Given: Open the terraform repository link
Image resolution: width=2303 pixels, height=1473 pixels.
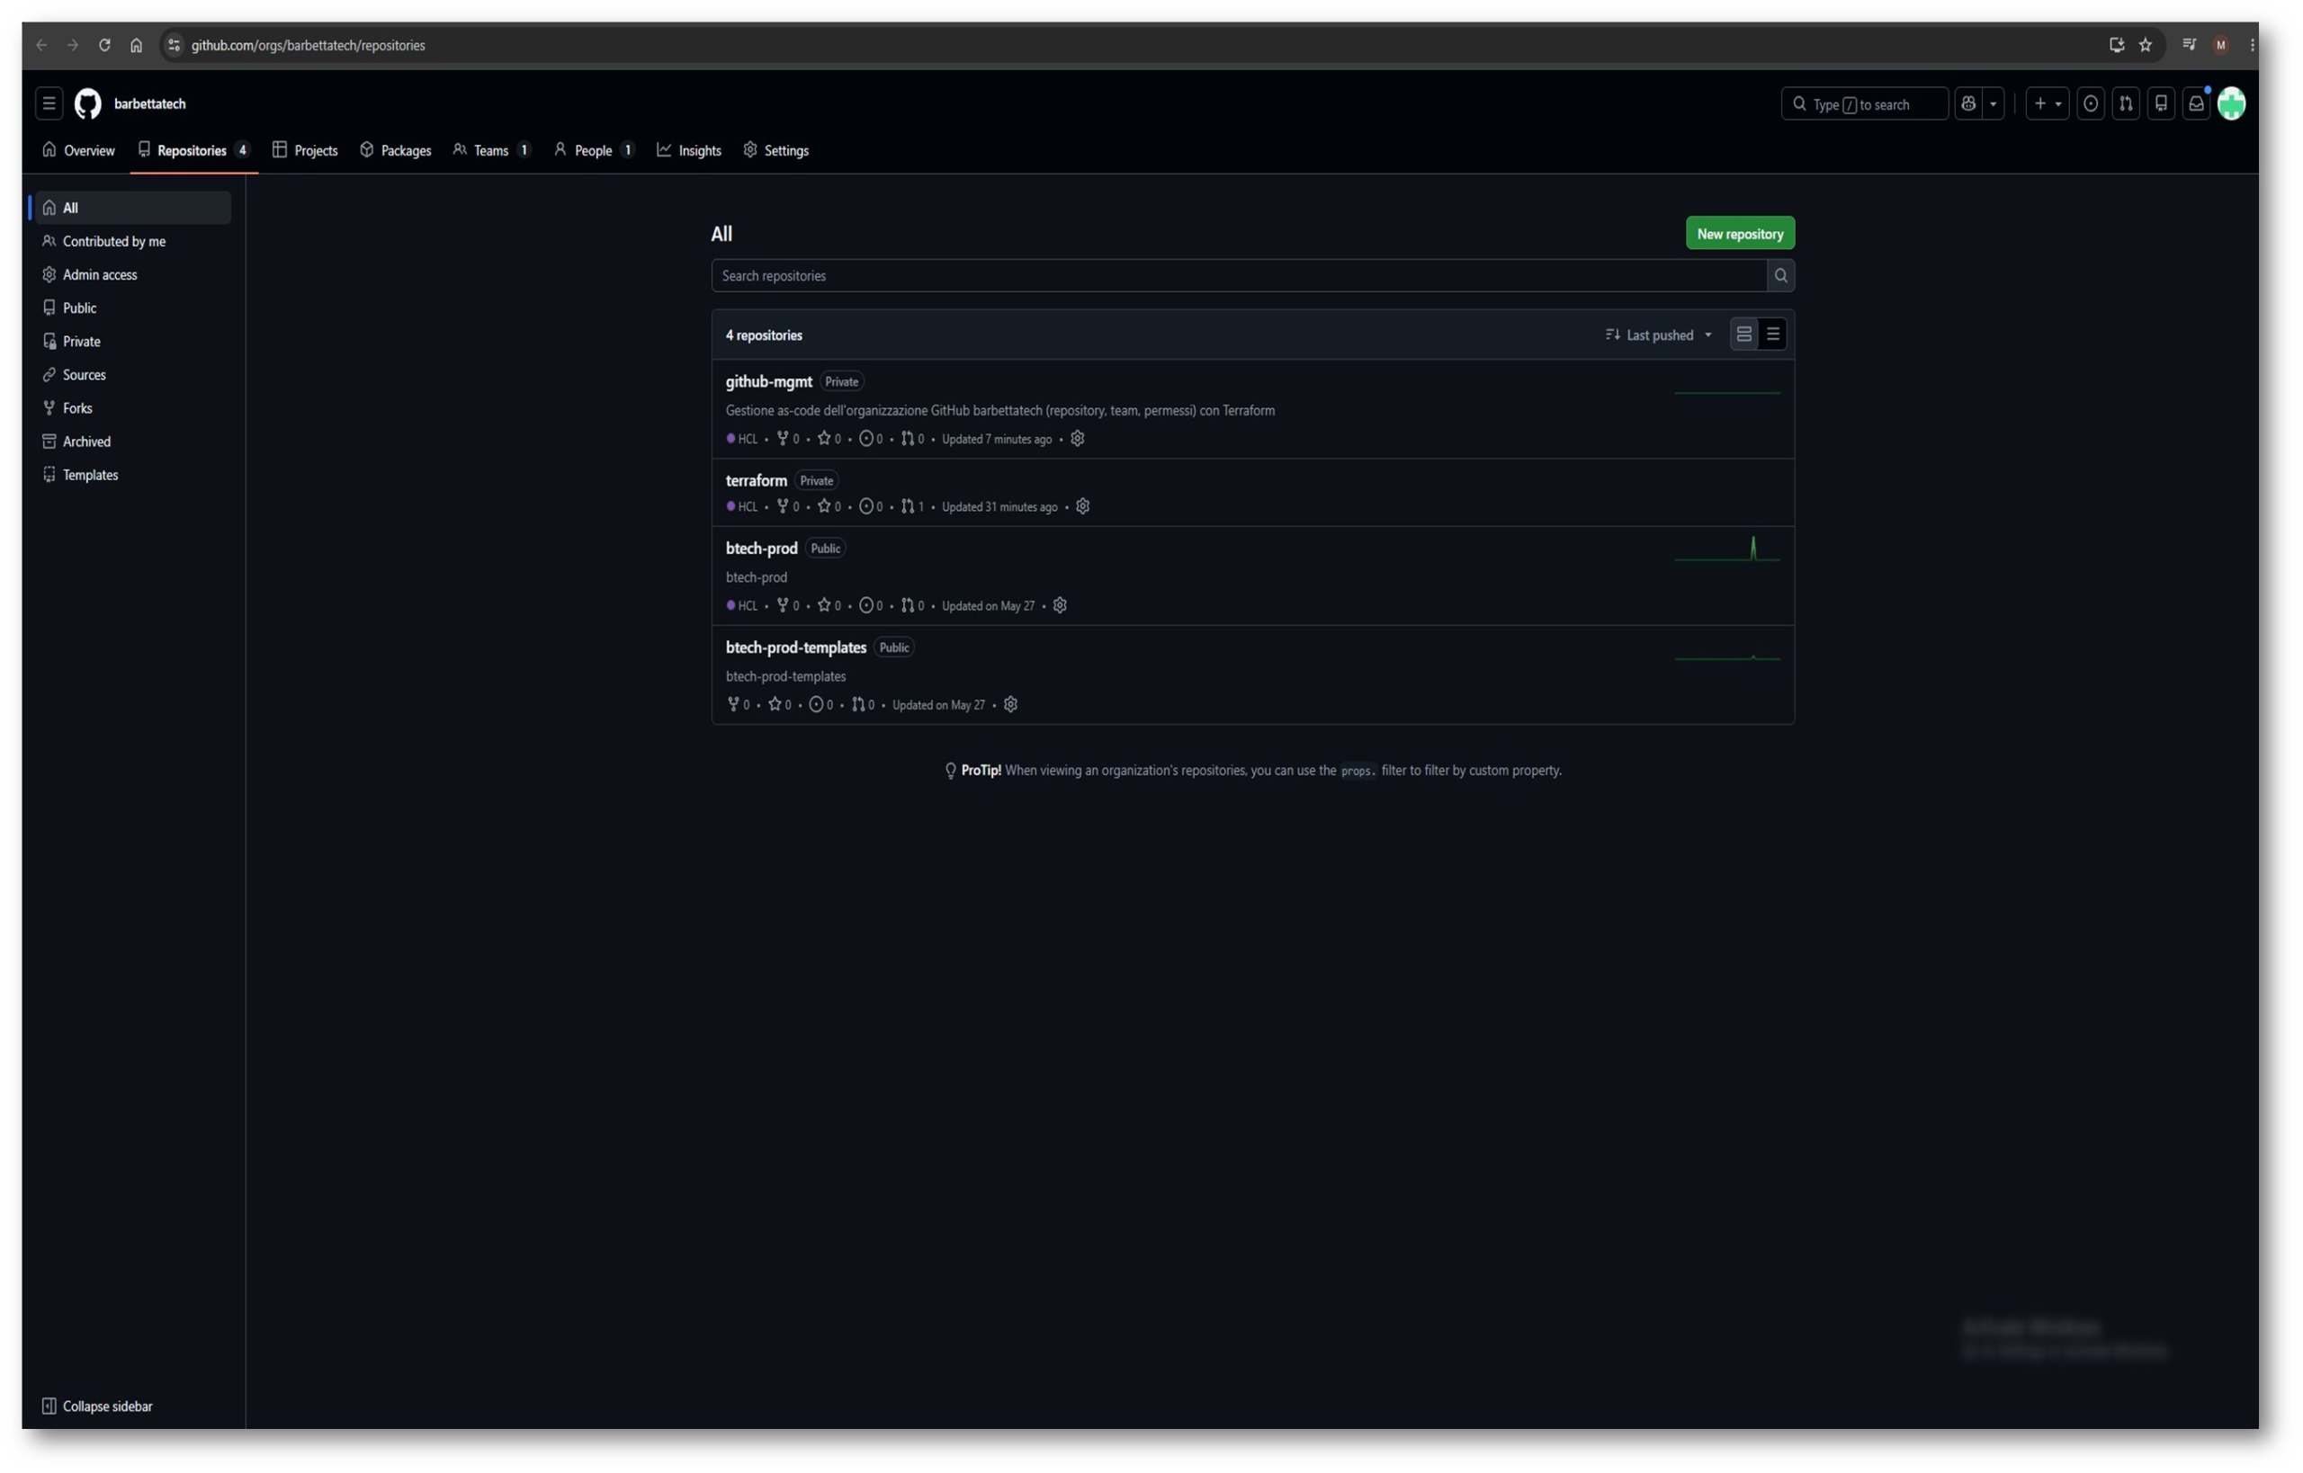Looking at the screenshot, I should 756,480.
